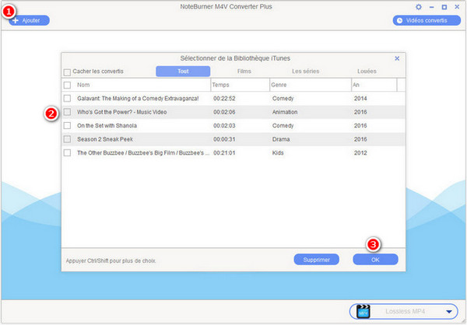Check The Other Buzzbee row
467x325 pixels.
67,152
